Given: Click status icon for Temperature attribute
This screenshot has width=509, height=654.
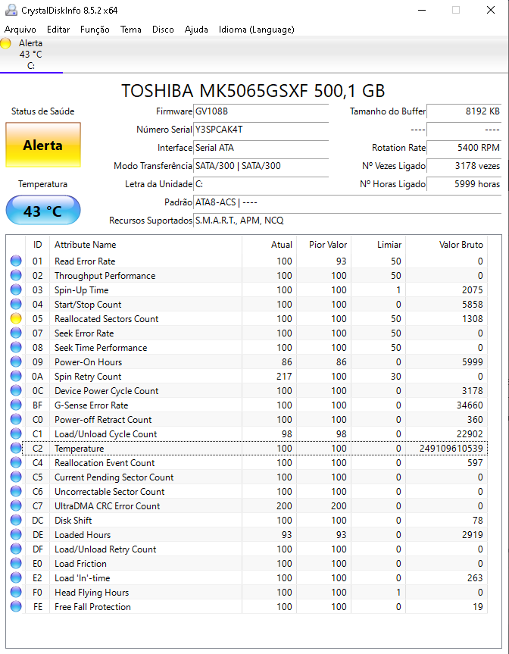Looking at the screenshot, I should pyautogui.click(x=16, y=449).
